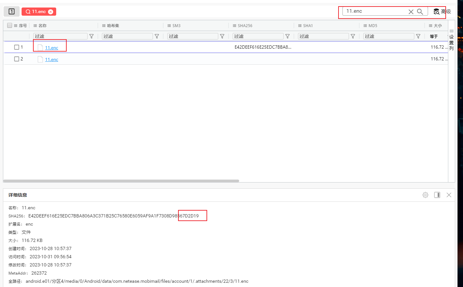Click the 哈希集 column header menu icon
The height and width of the screenshot is (287, 463).
pyautogui.click(x=104, y=25)
